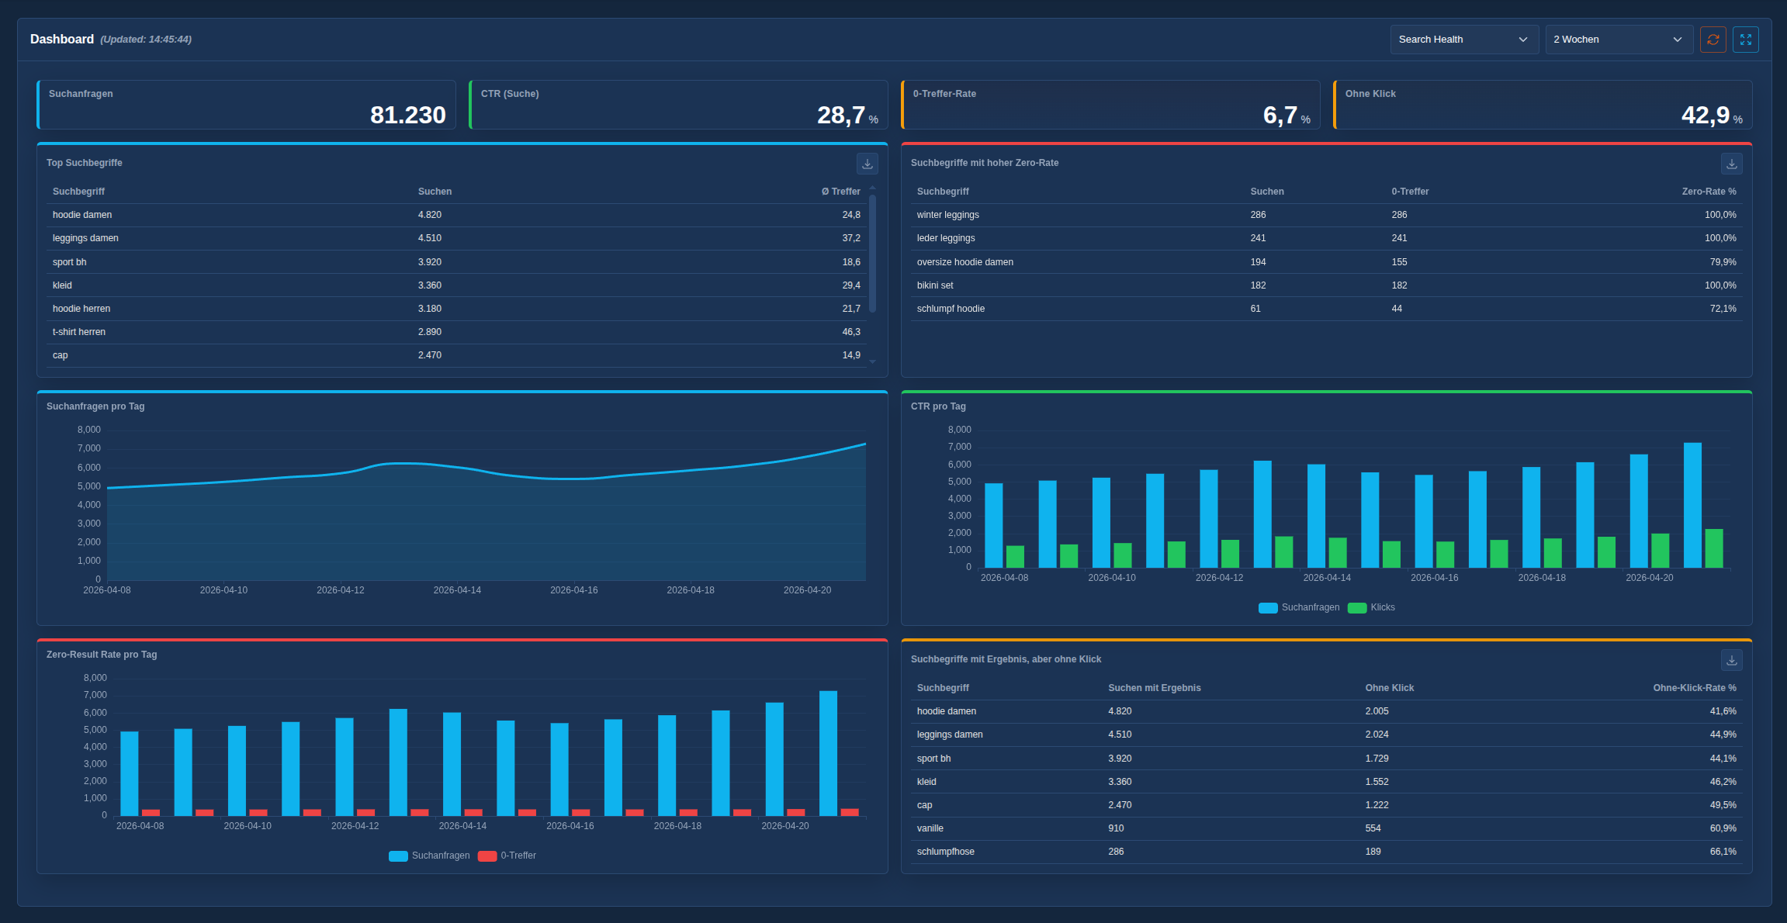Toggle the Suchanfragen legend in CTR chart

[1299, 607]
